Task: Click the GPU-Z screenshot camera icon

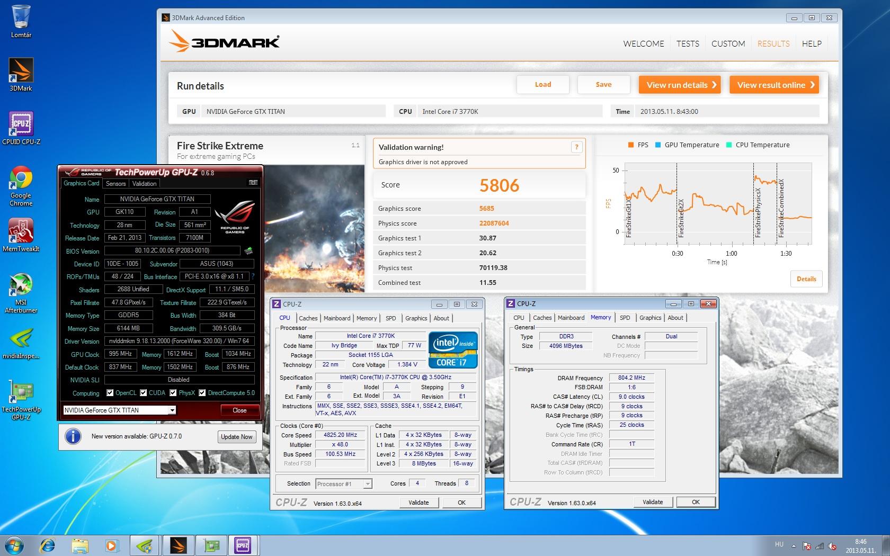Action: click(x=253, y=183)
